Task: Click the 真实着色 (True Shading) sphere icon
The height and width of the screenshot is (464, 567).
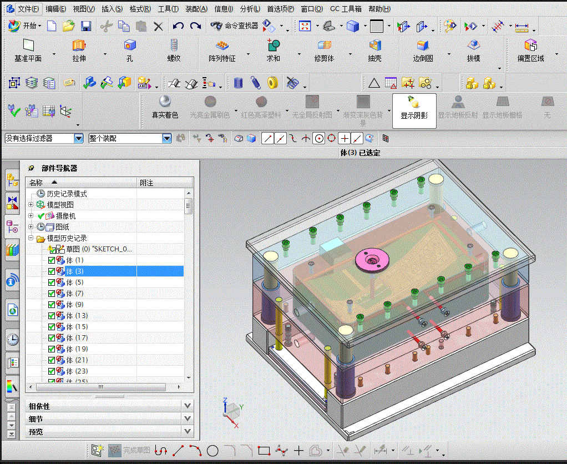Action: click(x=165, y=102)
